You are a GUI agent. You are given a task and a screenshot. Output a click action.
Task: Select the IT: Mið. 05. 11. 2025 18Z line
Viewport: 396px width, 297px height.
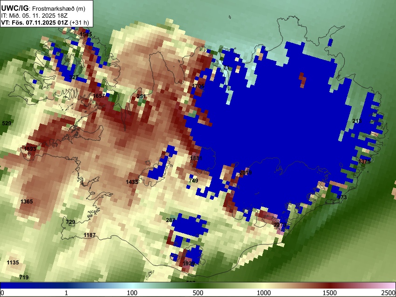pyautogui.click(x=34, y=16)
